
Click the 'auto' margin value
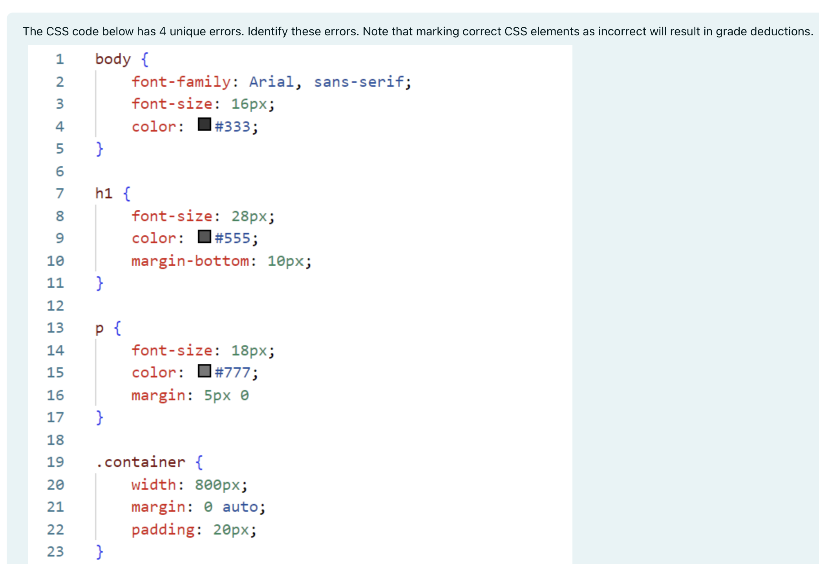pyautogui.click(x=240, y=507)
